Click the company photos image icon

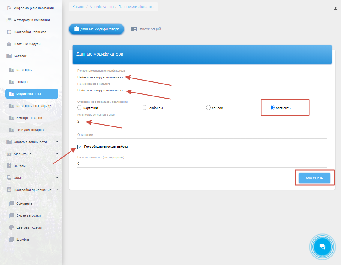pos(9,20)
